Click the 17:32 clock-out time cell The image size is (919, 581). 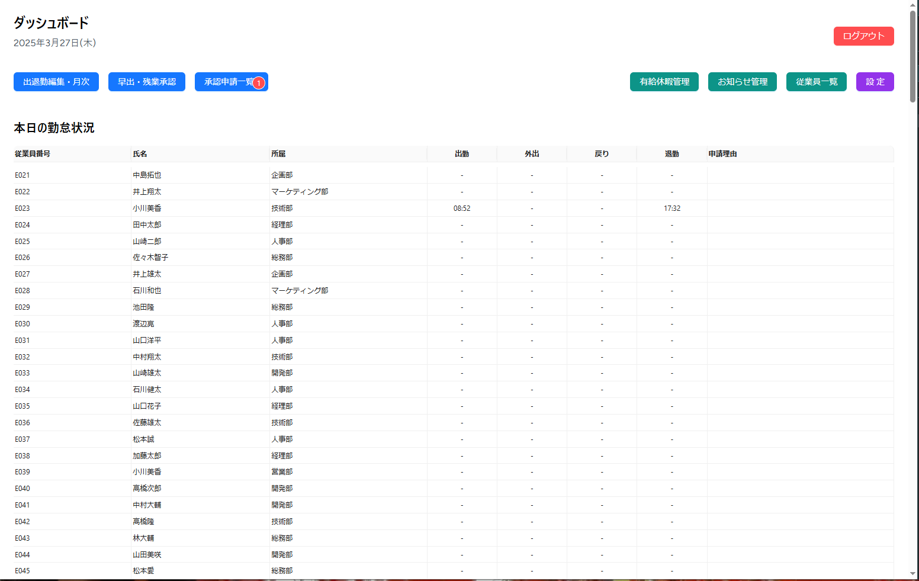[671, 208]
